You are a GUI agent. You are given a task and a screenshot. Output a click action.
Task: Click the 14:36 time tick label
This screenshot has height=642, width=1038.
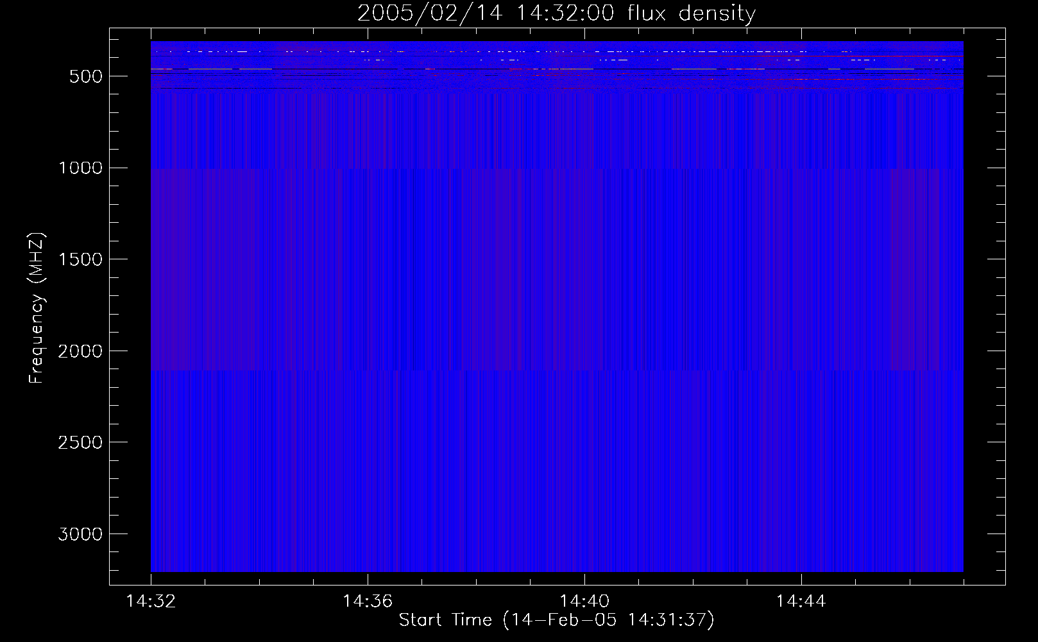368,602
